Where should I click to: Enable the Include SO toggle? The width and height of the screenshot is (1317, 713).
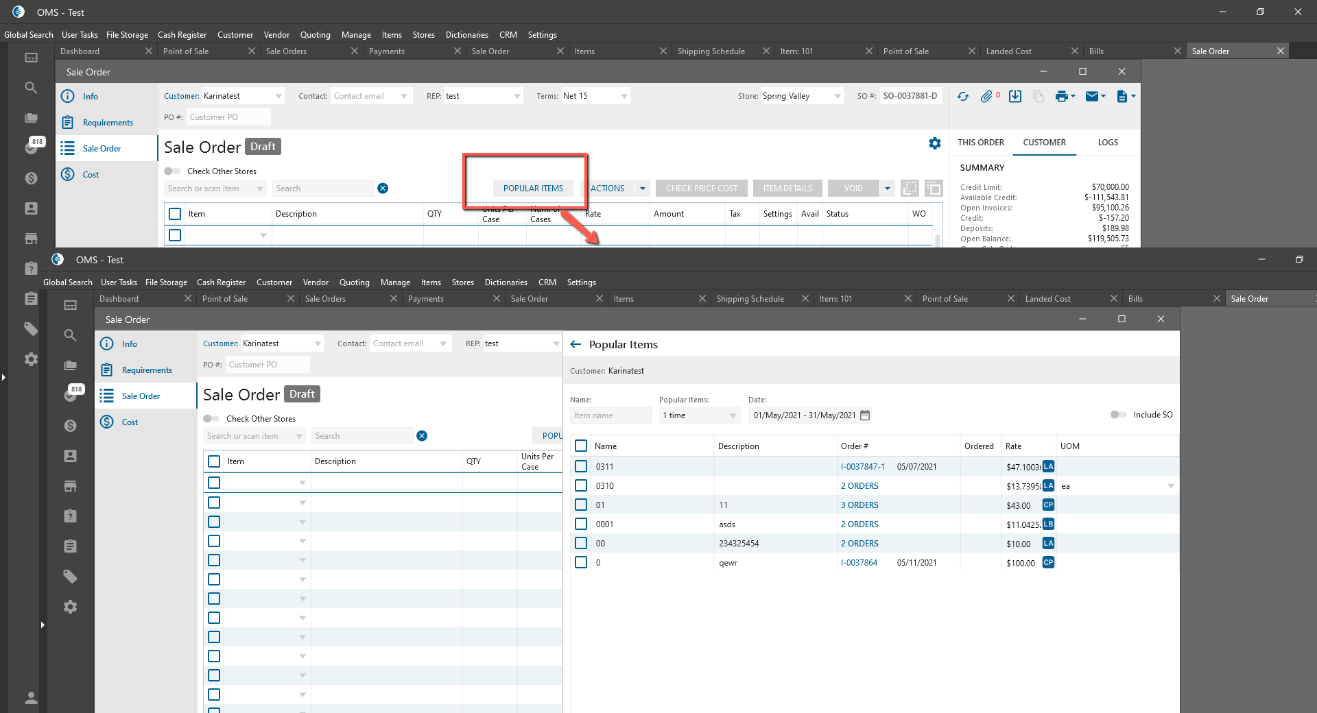click(1118, 415)
